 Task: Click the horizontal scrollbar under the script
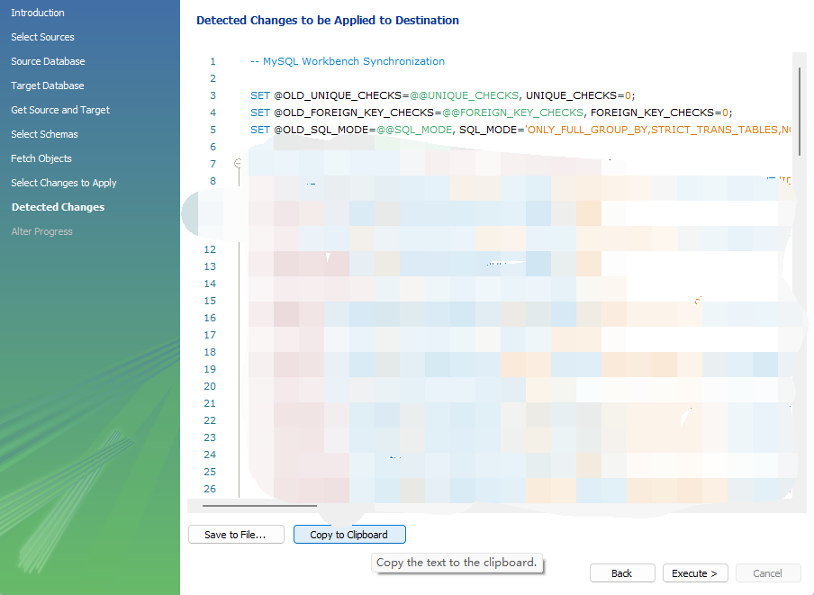point(259,505)
